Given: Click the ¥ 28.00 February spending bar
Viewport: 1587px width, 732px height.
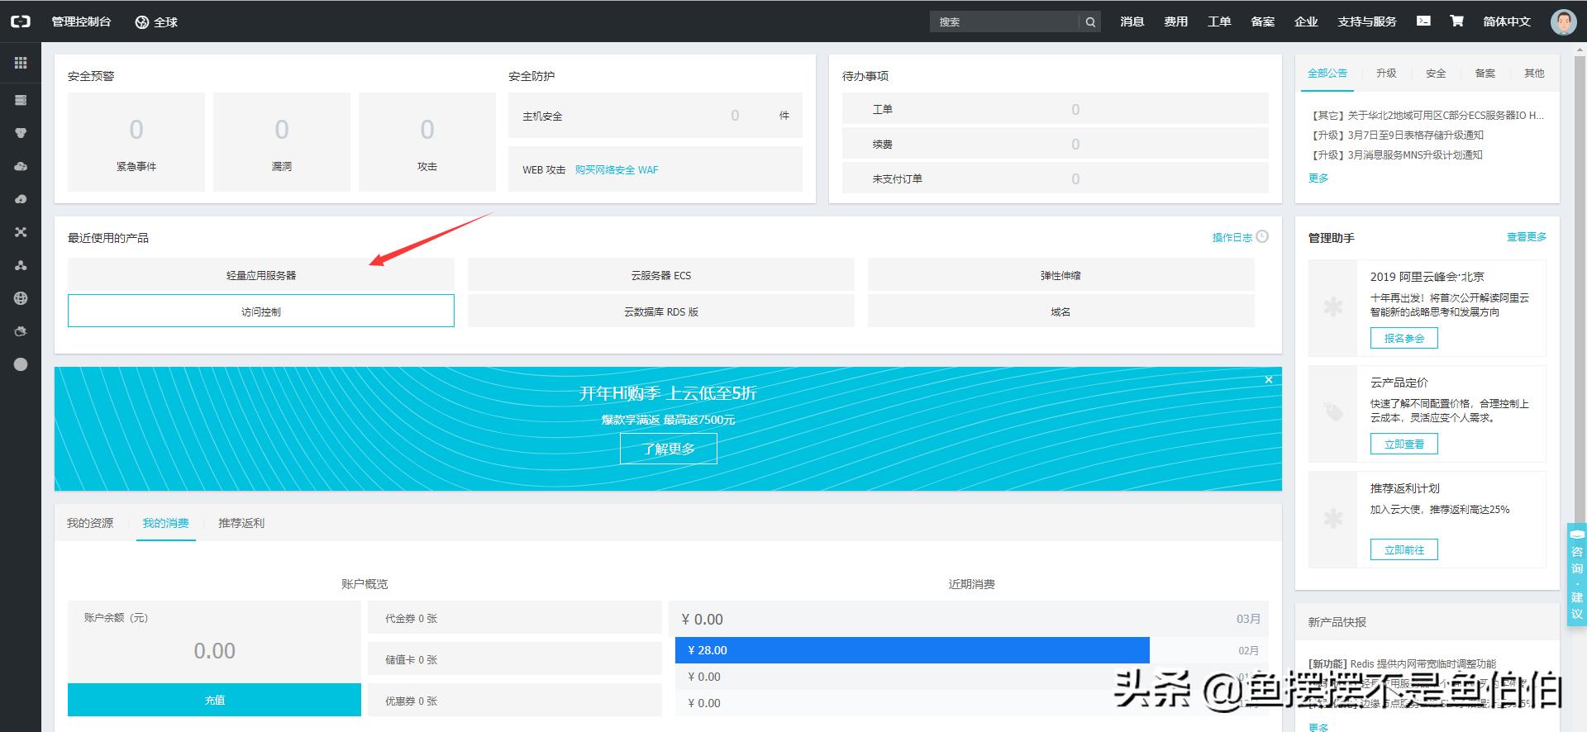Looking at the screenshot, I should tap(913, 650).
